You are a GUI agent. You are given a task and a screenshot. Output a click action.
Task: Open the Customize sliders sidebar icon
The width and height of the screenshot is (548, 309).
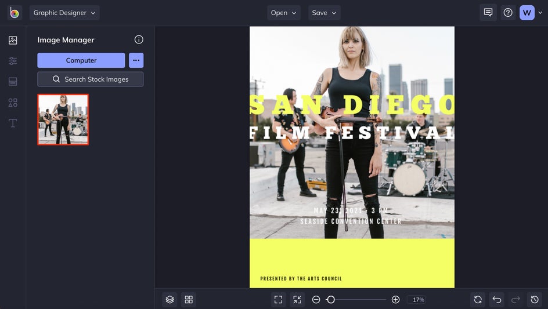click(x=13, y=61)
